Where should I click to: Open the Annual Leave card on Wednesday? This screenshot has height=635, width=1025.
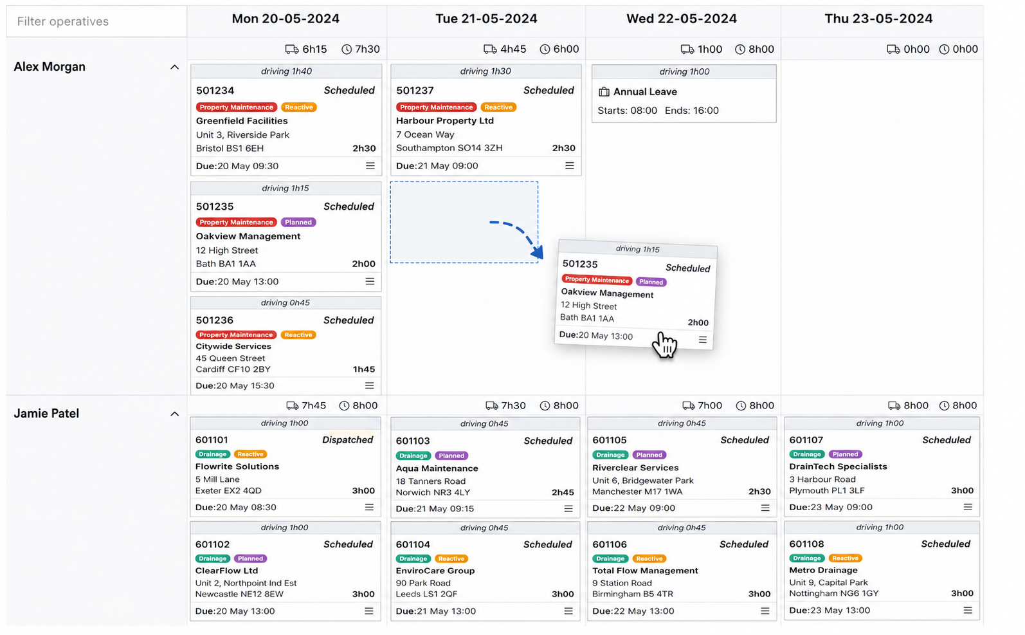click(x=684, y=93)
